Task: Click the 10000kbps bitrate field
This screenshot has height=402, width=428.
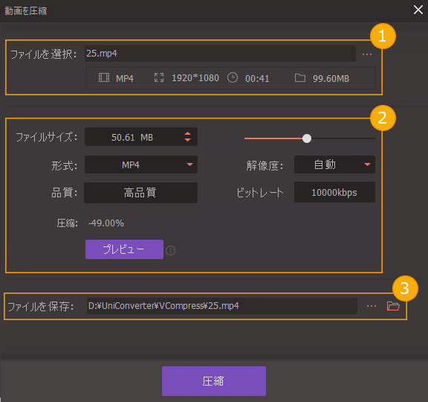Action: 334,192
